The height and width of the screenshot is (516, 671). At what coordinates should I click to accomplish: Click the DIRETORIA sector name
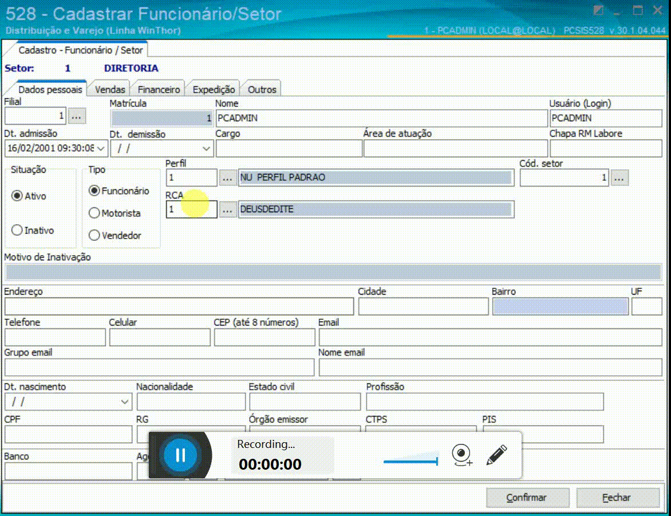pos(131,69)
